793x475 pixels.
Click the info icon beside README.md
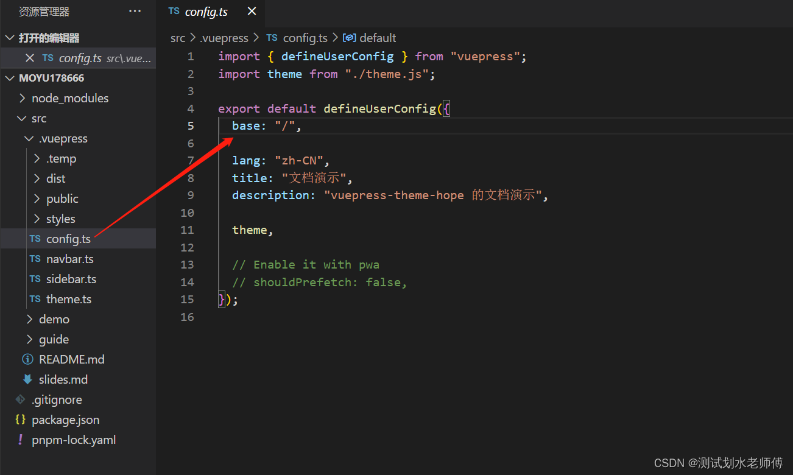click(27, 359)
